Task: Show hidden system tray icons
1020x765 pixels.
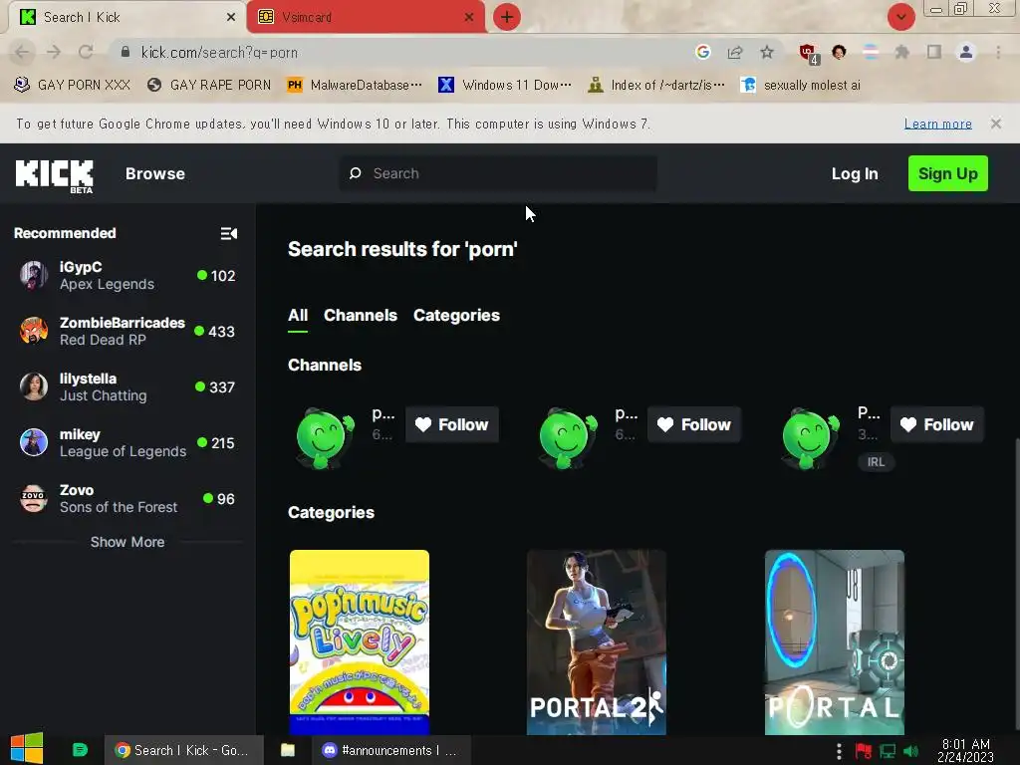Action: point(839,751)
